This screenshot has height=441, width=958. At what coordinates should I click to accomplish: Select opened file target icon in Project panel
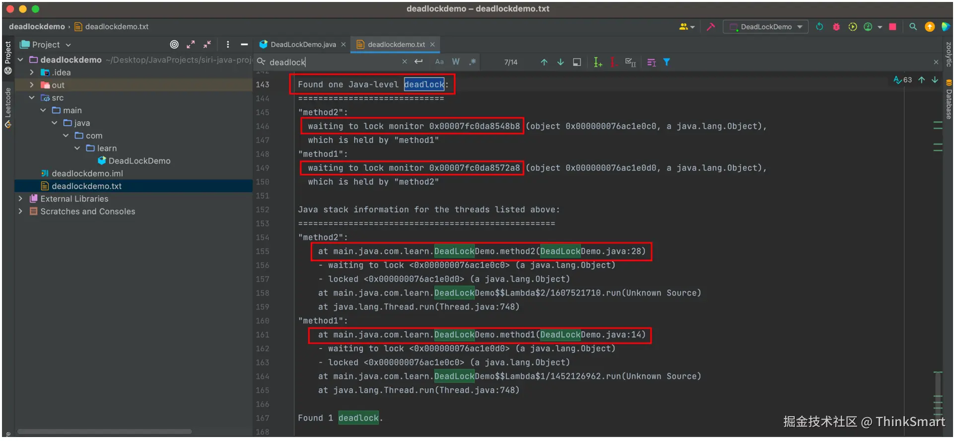coord(174,44)
